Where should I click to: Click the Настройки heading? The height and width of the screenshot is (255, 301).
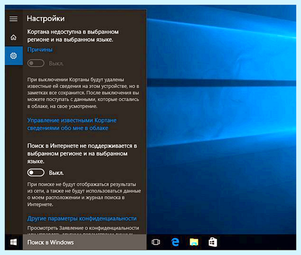click(46, 19)
